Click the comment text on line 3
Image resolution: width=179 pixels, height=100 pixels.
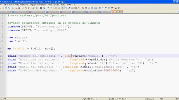54,23
